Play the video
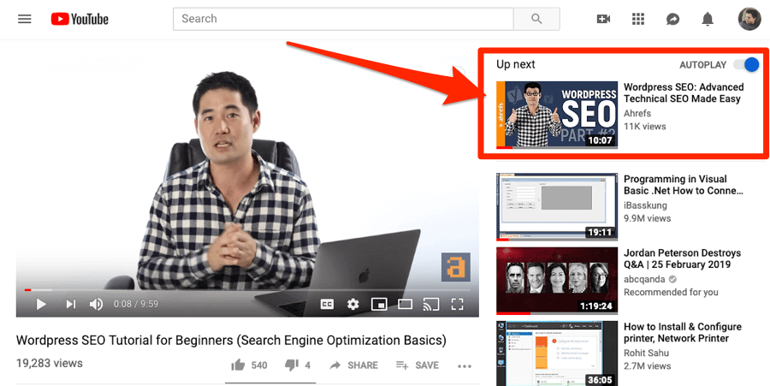The image size is (770, 386). tap(41, 304)
